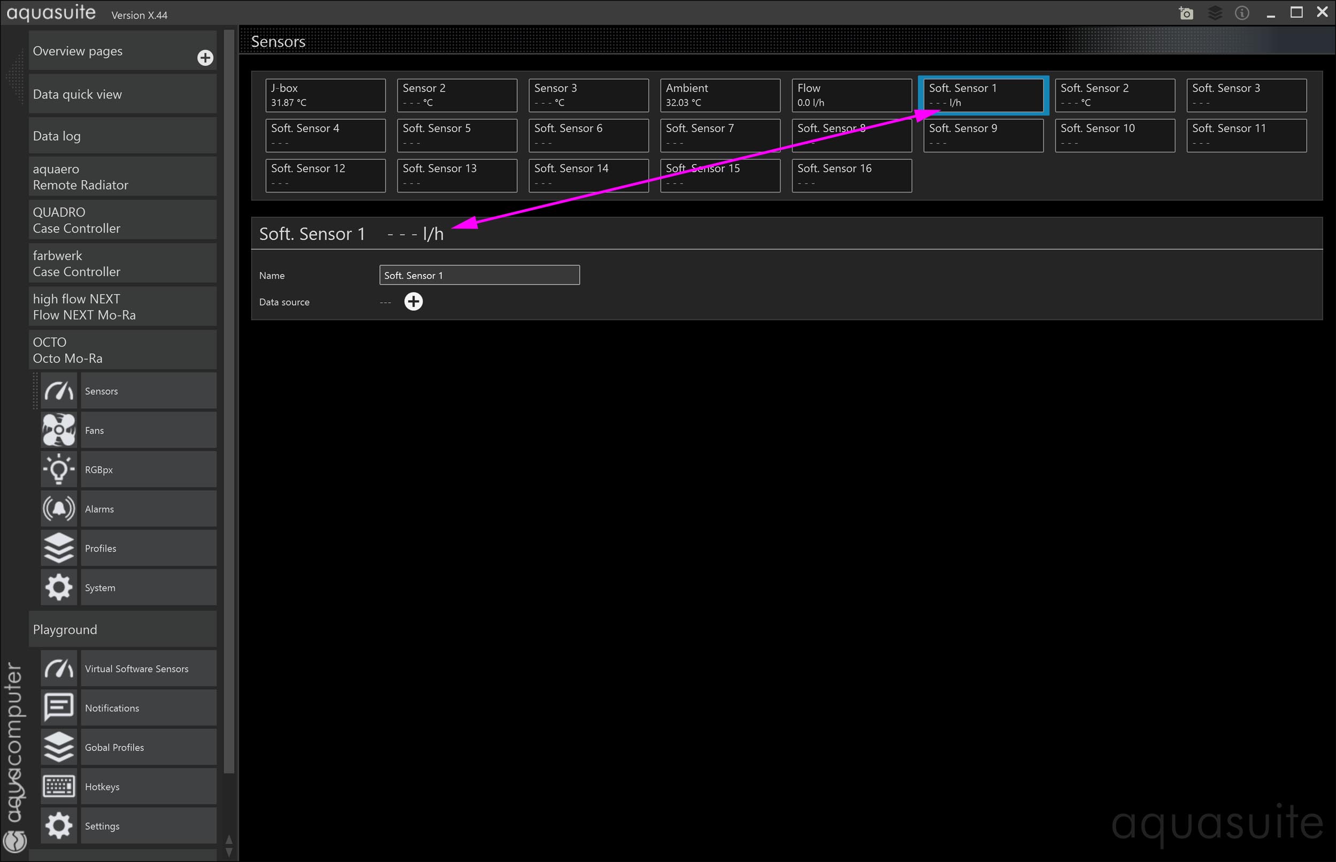Viewport: 1336px width, 862px height.
Task: Open the Sensors page under OCTO
Action: tap(148, 391)
